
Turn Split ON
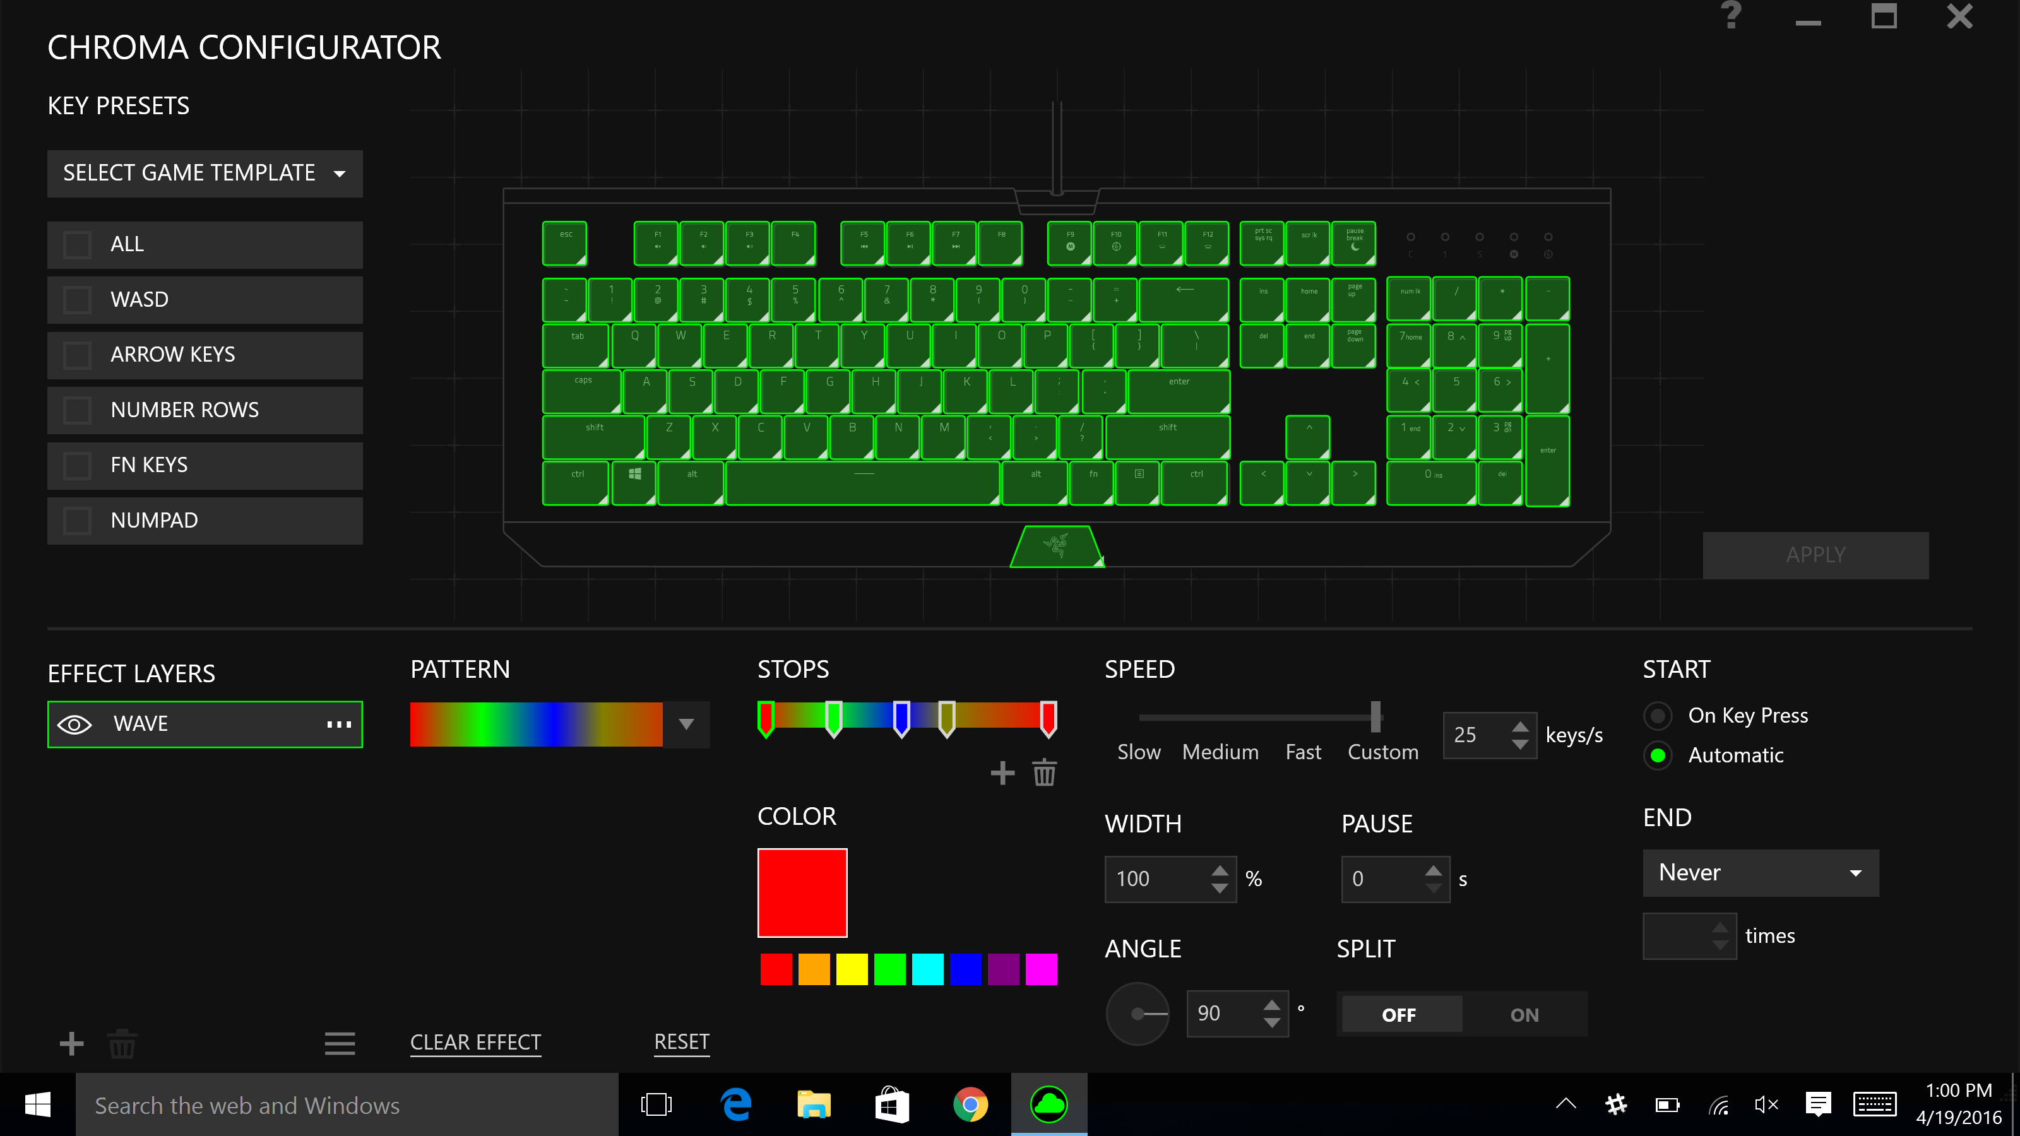(x=1524, y=1014)
